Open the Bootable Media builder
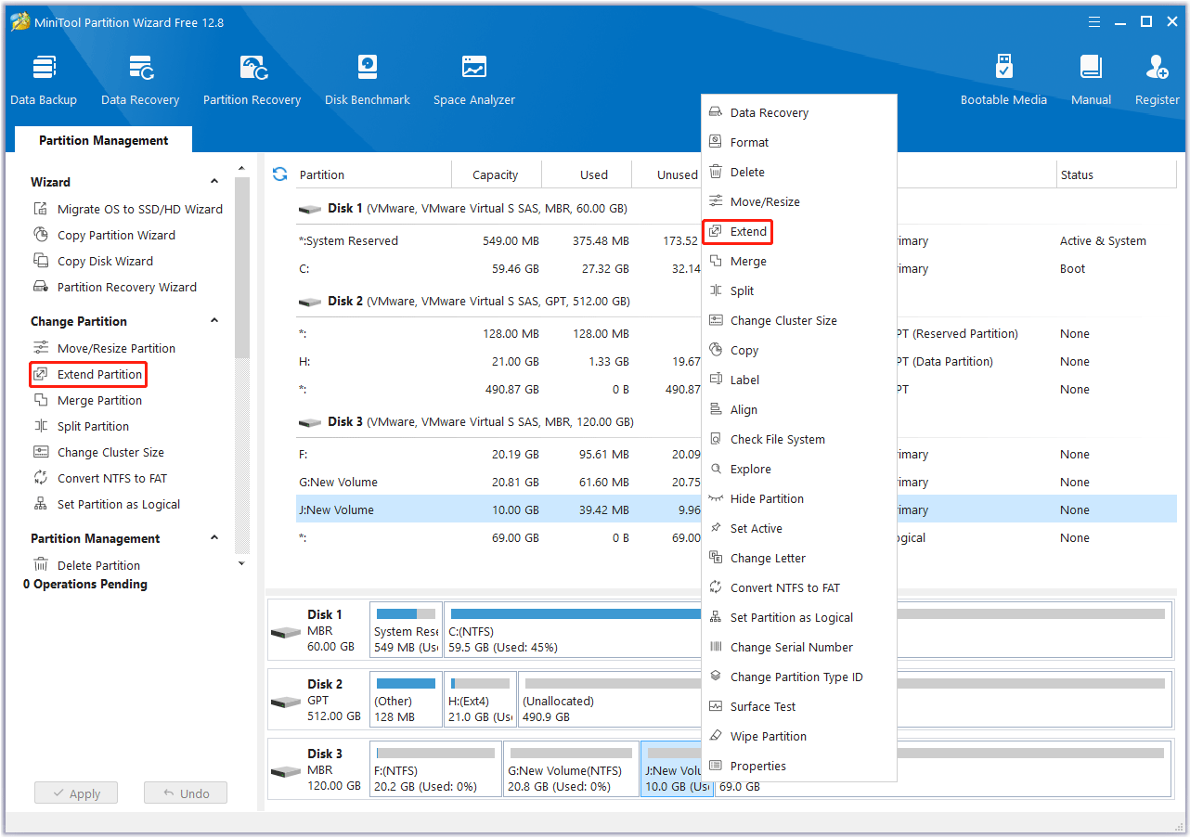 click(x=1003, y=80)
